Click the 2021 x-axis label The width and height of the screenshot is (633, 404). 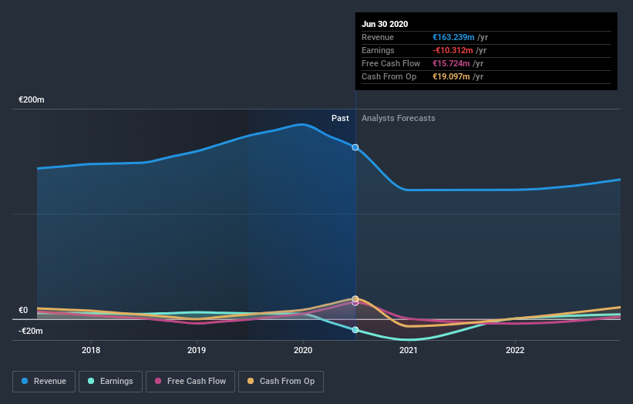(x=409, y=350)
